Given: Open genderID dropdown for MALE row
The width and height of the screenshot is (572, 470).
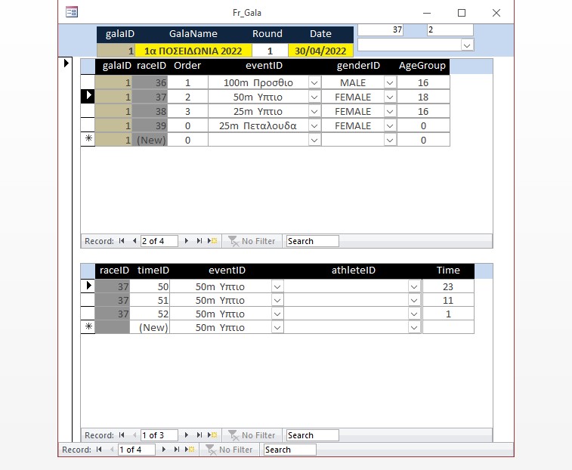Looking at the screenshot, I should 390,83.
